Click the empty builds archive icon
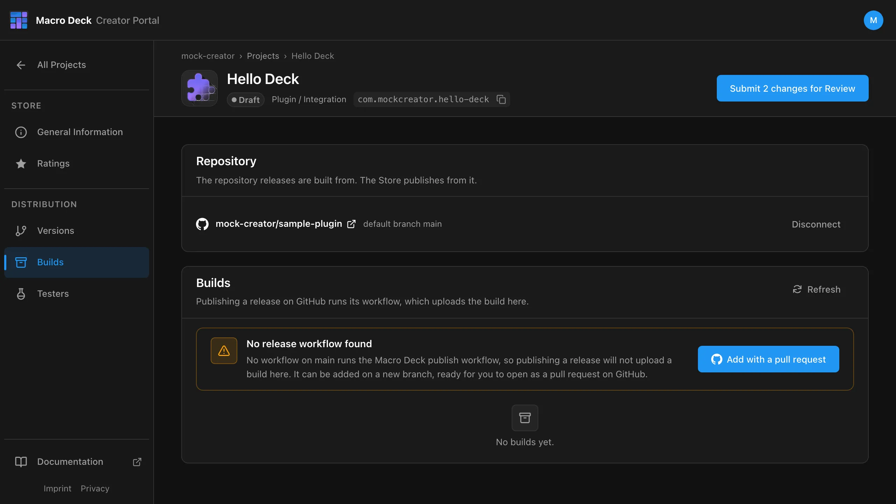 (525, 418)
